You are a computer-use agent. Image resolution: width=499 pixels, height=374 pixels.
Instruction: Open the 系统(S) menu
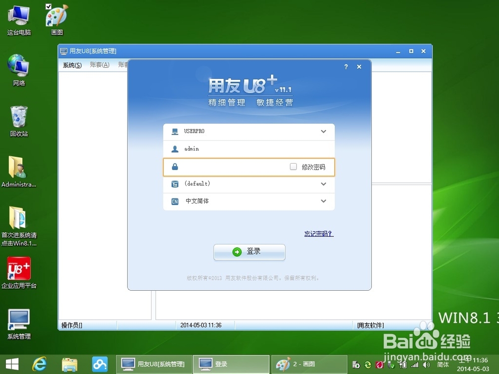pyautogui.click(x=72, y=65)
